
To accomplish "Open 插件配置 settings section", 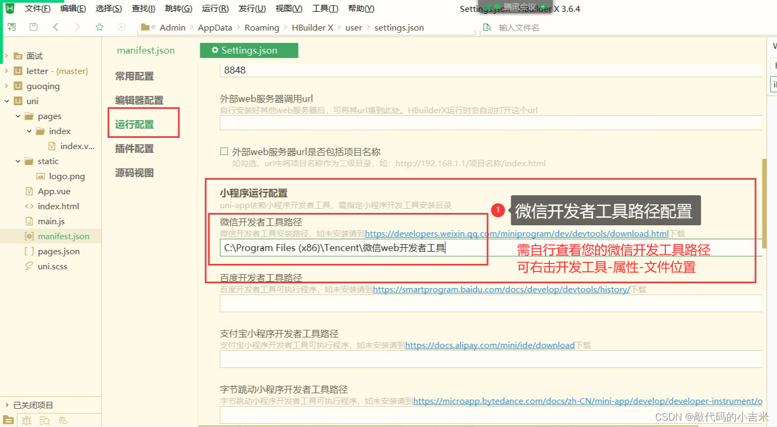I will click(135, 149).
